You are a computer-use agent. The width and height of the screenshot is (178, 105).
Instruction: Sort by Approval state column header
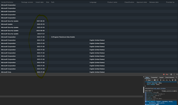(x=142, y=2)
